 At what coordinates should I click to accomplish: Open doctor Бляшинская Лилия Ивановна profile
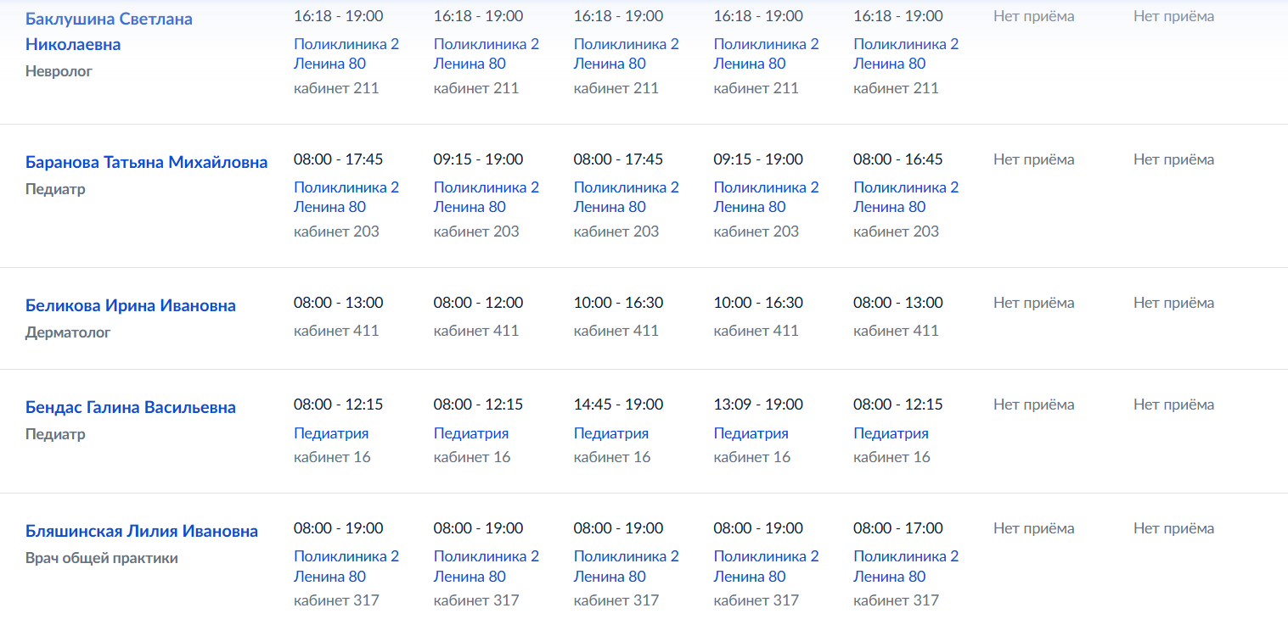142,531
